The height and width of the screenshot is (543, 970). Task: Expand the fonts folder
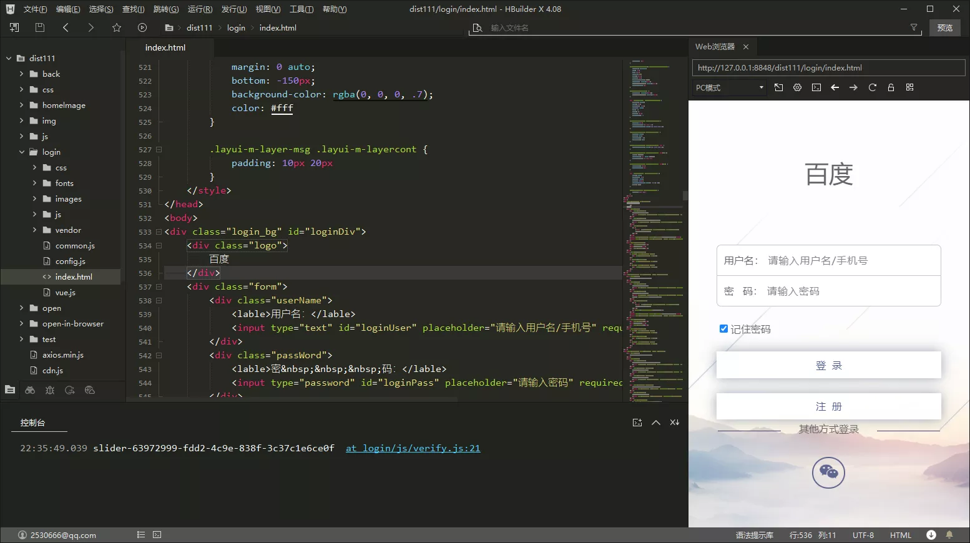[x=34, y=183]
